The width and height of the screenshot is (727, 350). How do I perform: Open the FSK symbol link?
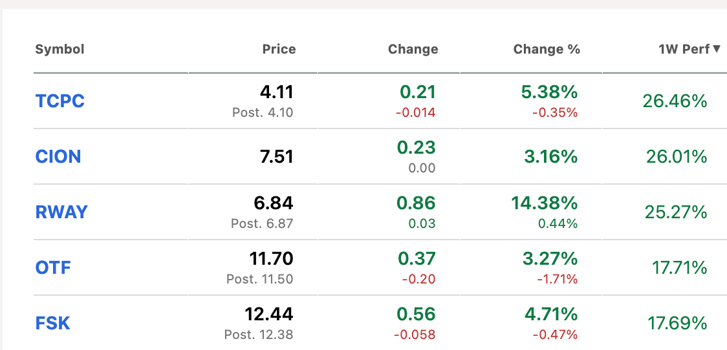52,323
